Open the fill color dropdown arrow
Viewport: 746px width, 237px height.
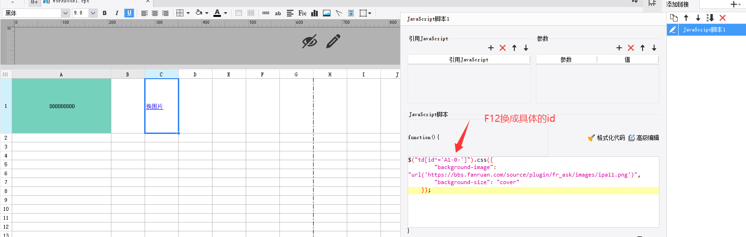click(x=207, y=13)
